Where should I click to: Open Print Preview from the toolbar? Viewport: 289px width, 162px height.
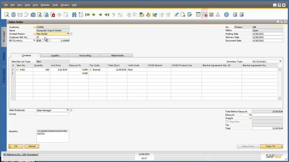7,15
